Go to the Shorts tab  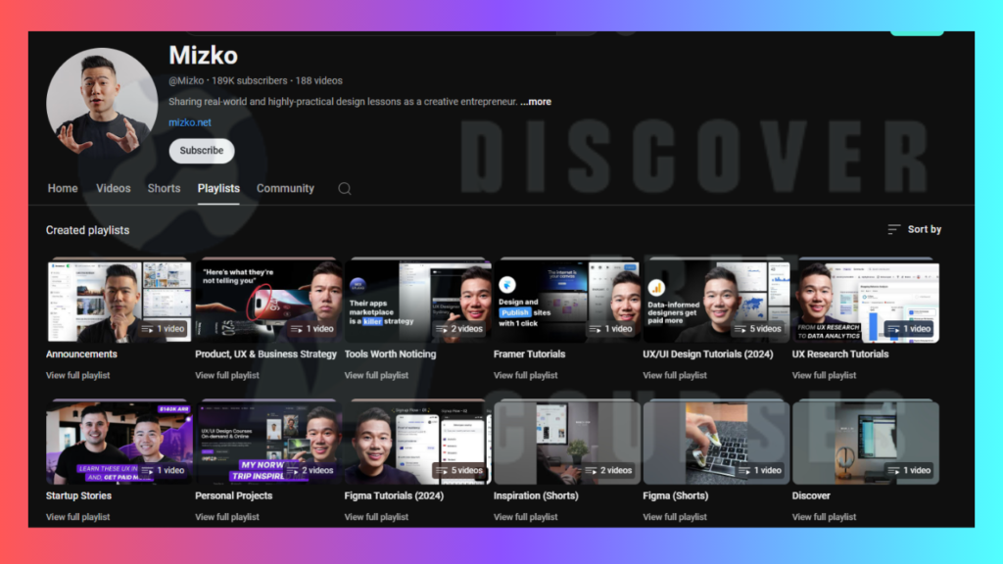[x=164, y=189]
